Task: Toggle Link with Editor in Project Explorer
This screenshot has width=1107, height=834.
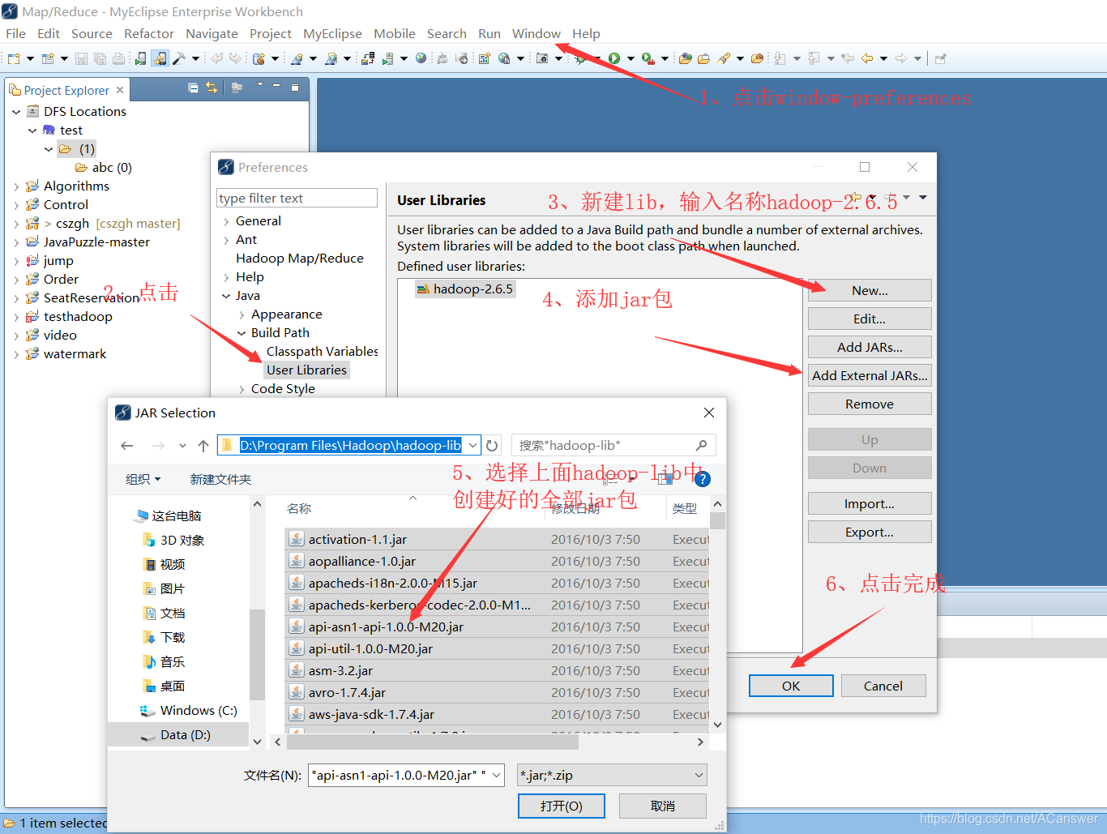Action: point(212,88)
